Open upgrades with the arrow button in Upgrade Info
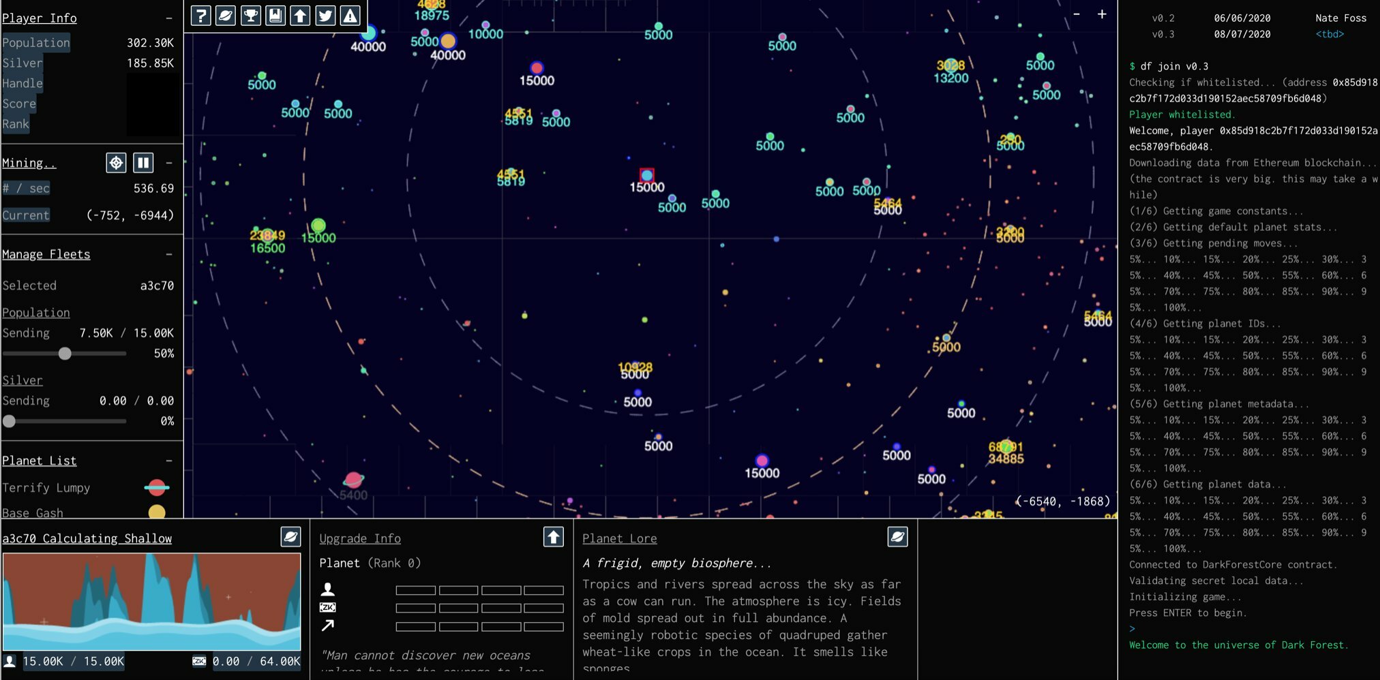Screen dimensions: 1380x680 pyautogui.click(x=553, y=537)
